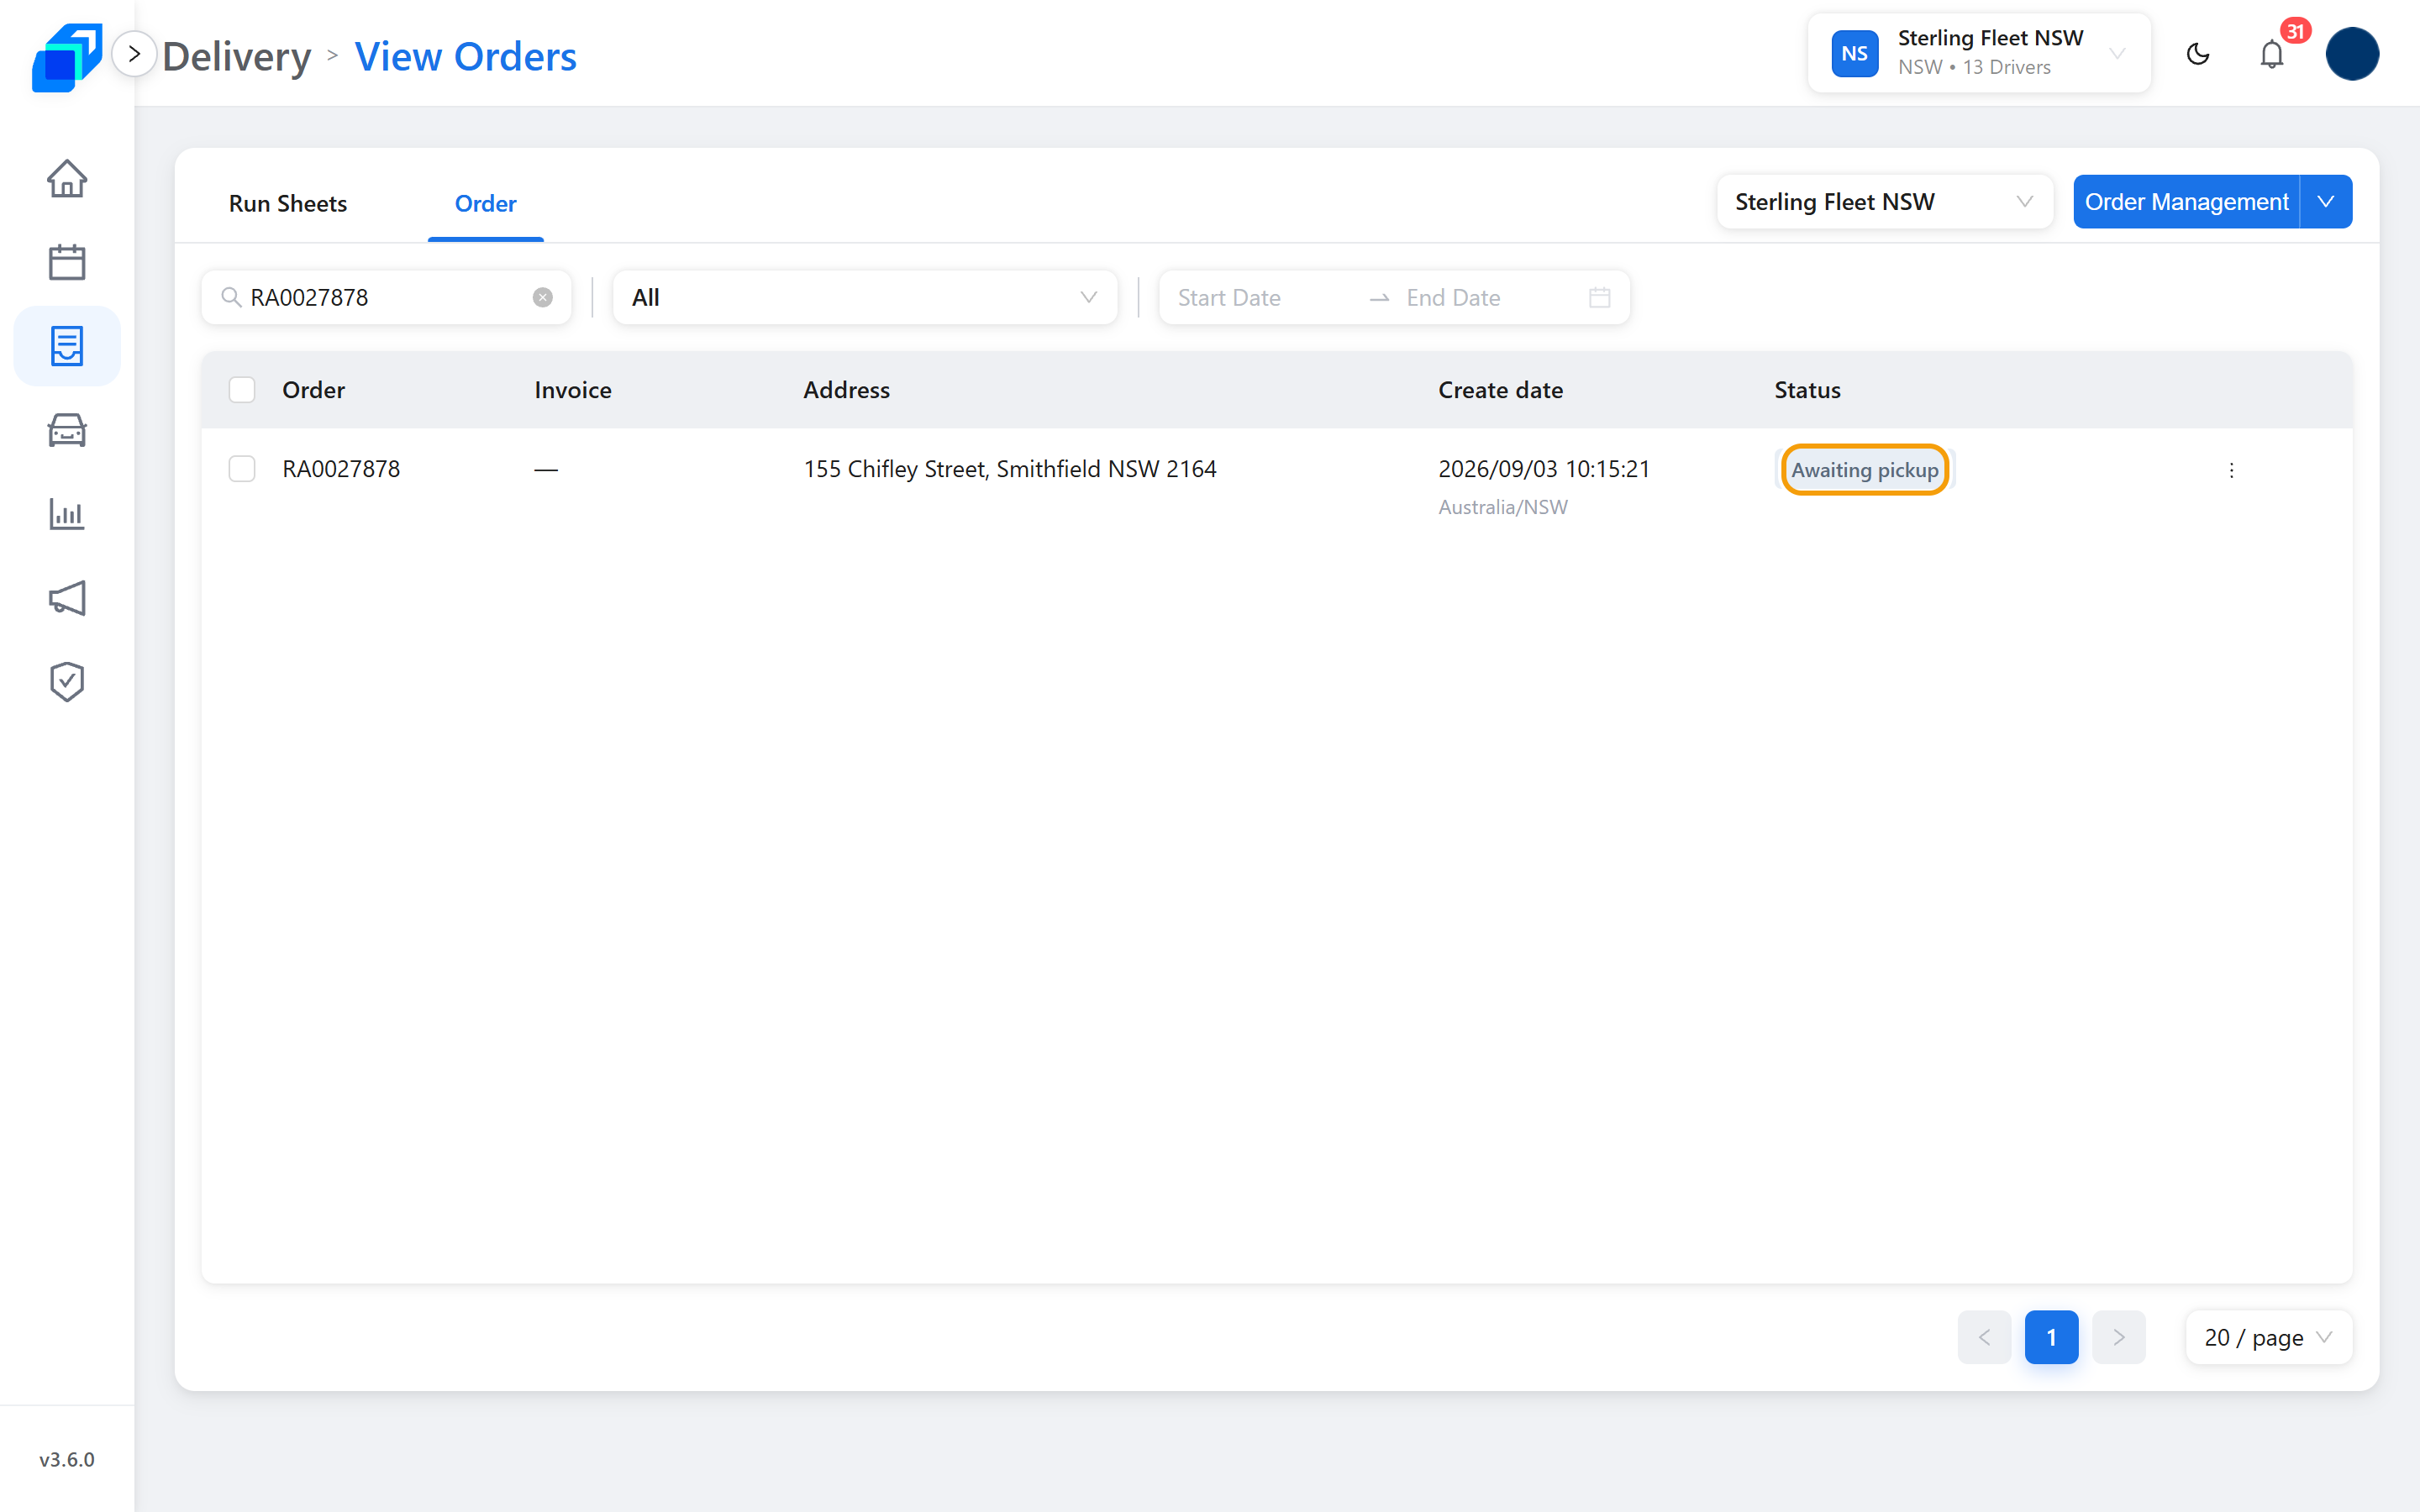2420x1512 pixels.
Task: Toggle dark mode moon icon
Action: [x=2197, y=54]
